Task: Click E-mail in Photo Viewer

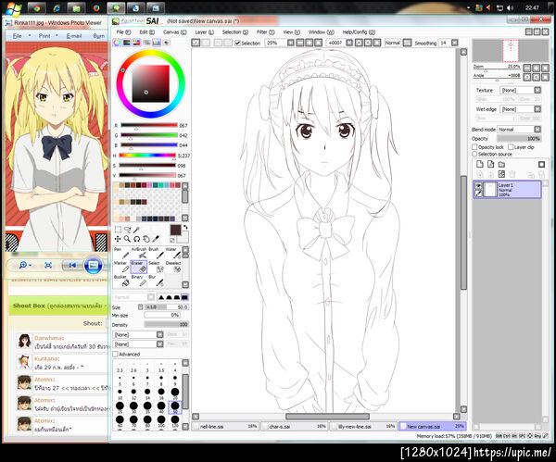Action: [x=74, y=36]
